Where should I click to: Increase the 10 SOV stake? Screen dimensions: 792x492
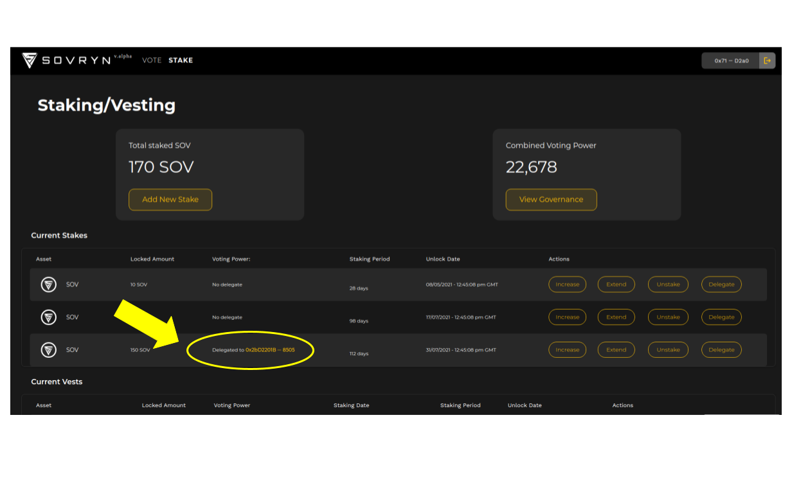tap(567, 285)
